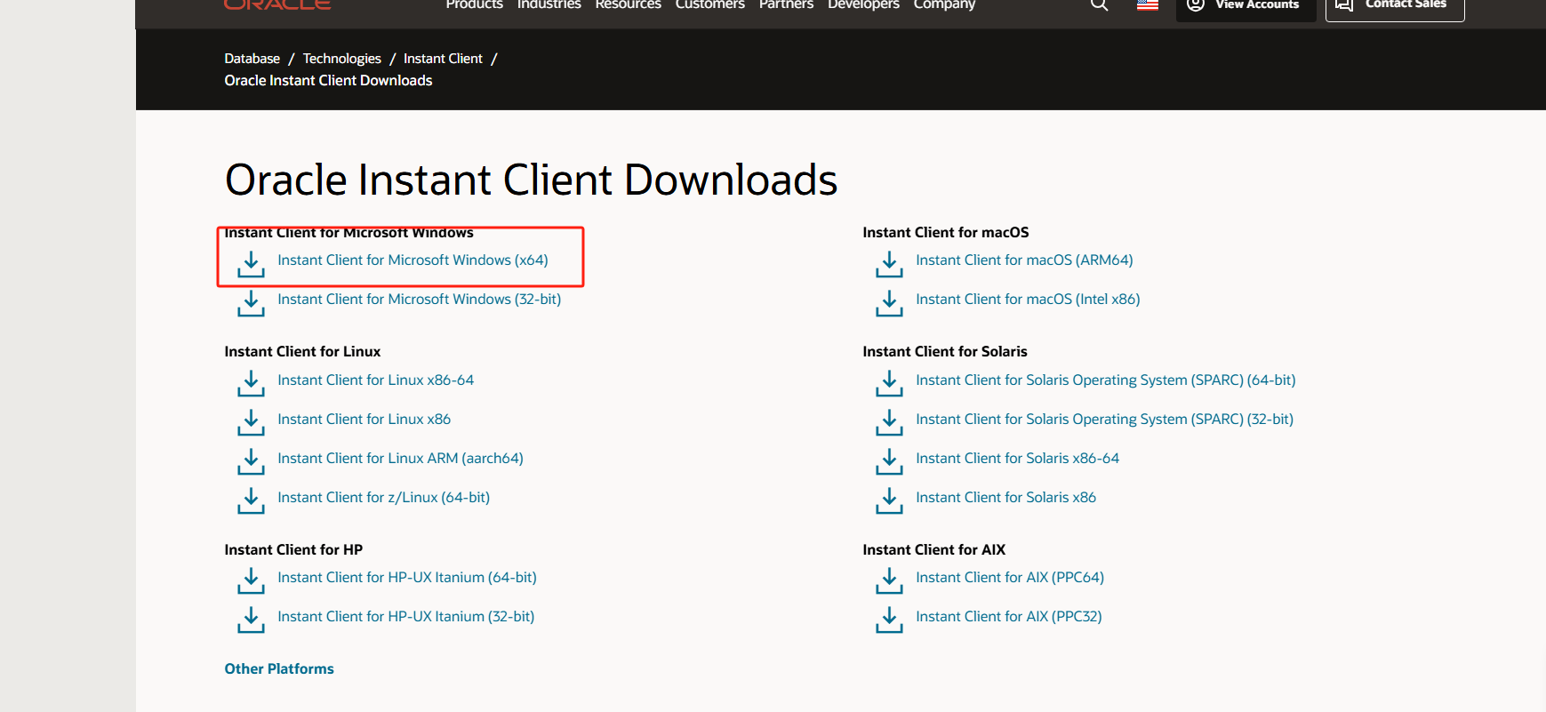This screenshot has height=712, width=1546.
Task: Open Instant Client for Solaris x86 link
Action: [x=1006, y=498]
